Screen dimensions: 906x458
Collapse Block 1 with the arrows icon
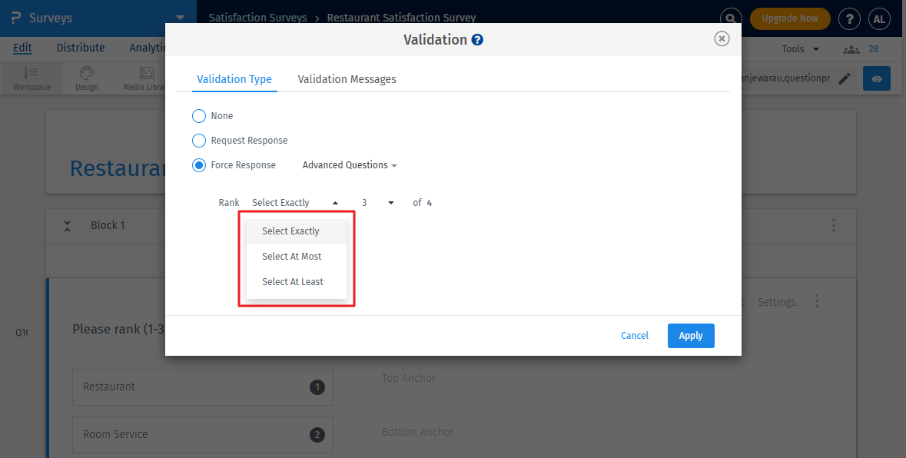click(68, 225)
